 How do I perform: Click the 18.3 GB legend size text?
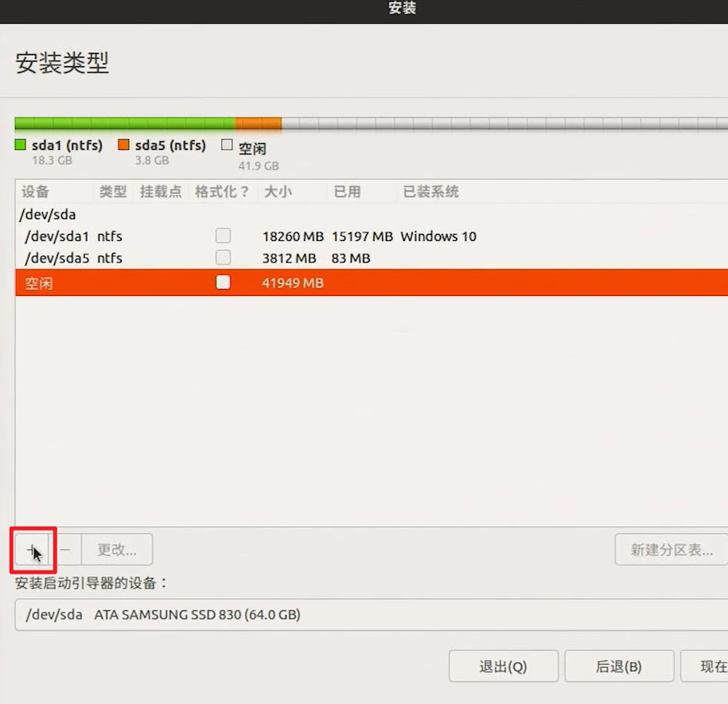tap(52, 161)
